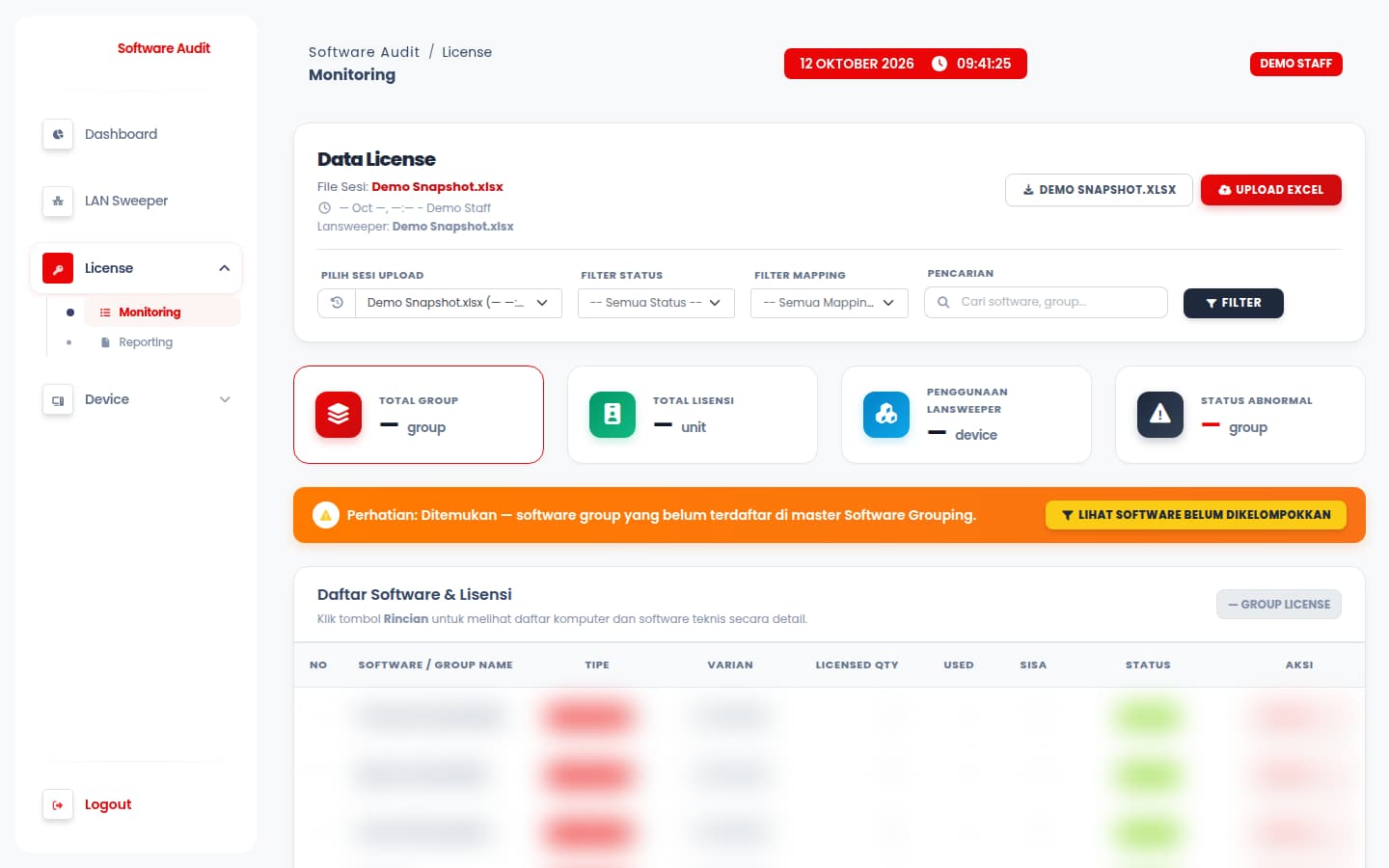1389x868 pixels.
Task: Click the clock icon next to 09:41:25
Action: (x=940, y=64)
